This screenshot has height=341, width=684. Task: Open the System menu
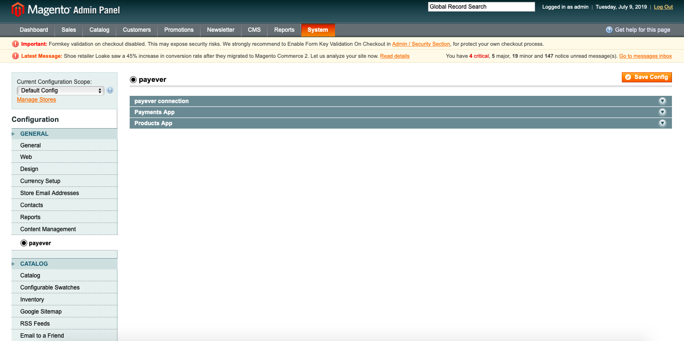[318, 30]
